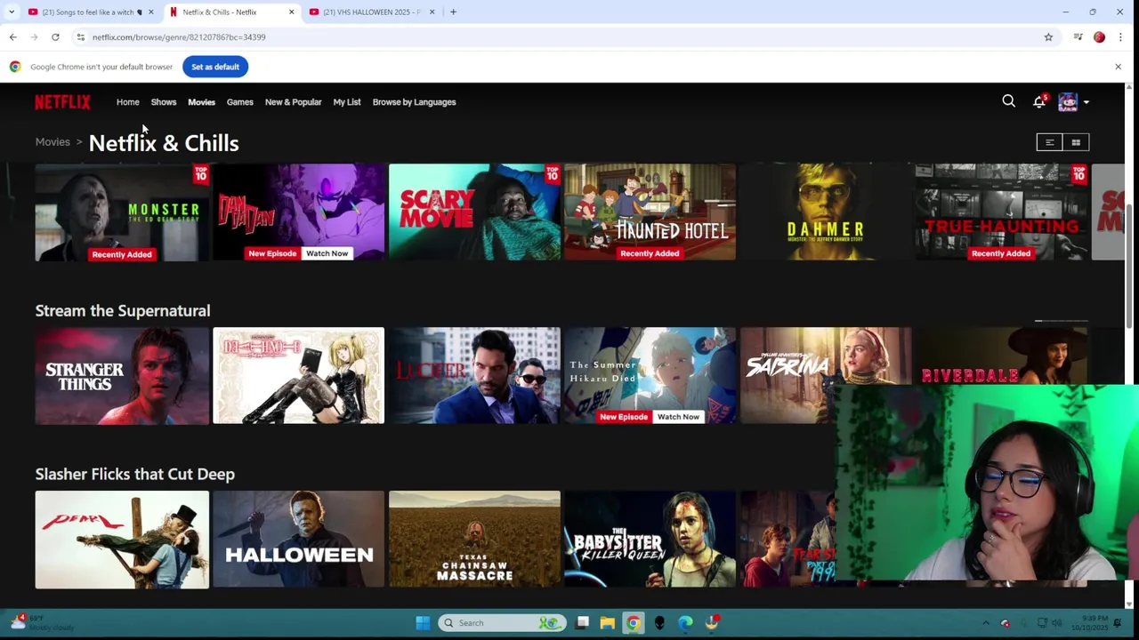Open My List
The width and height of the screenshot is (1139, 640).
[x=347, y=102]
